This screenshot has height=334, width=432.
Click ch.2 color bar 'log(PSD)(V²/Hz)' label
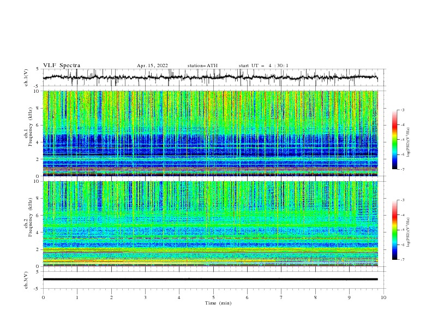409,232
